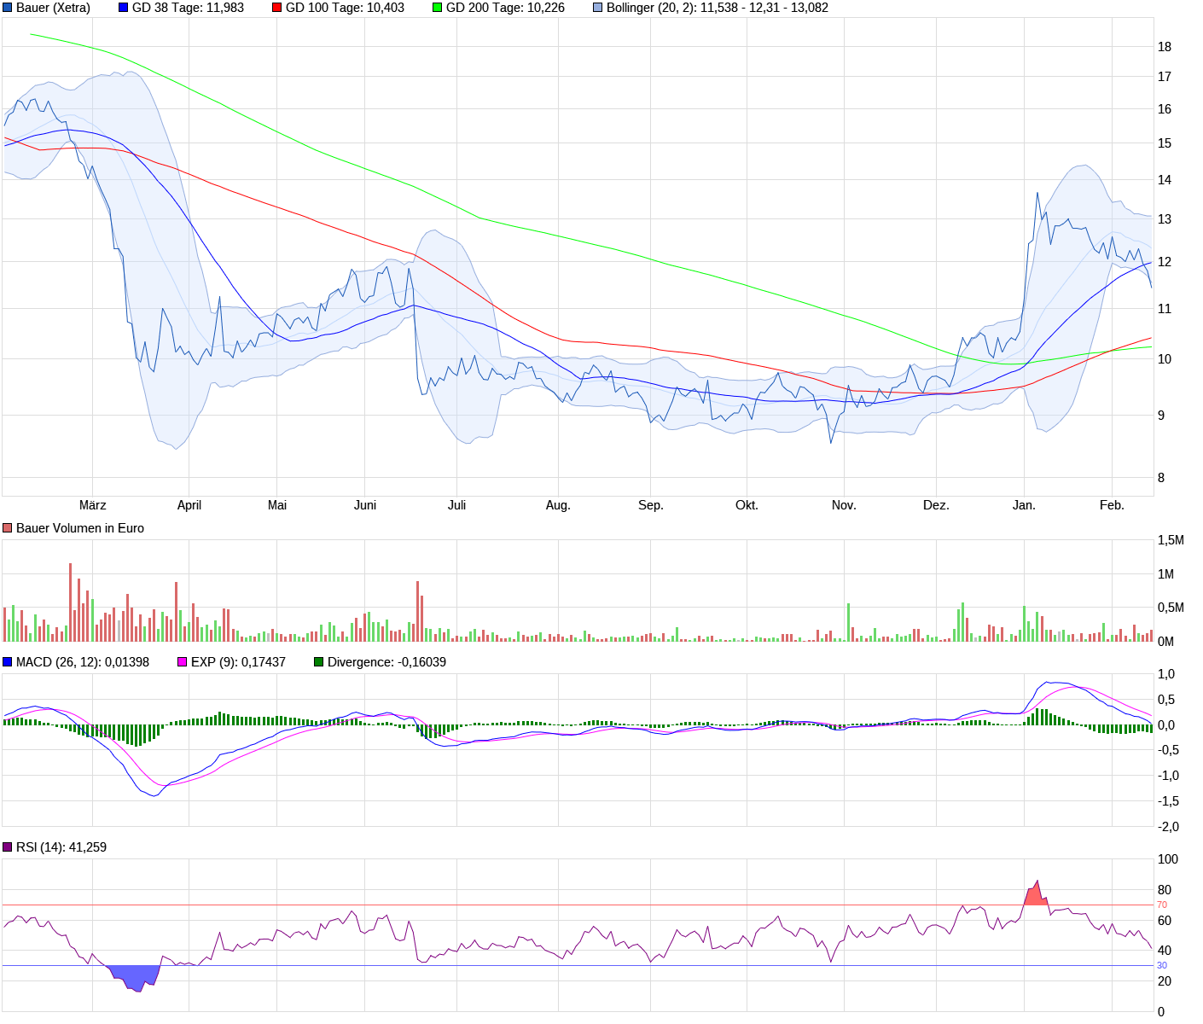This screenshot has height=1024, width=1203.
Task: Click the Feb. label on time axis
Action: tap(1111, 505)
